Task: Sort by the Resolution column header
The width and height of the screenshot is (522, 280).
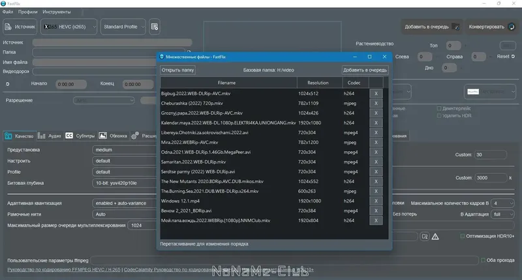Action: [x=320, y=83]
